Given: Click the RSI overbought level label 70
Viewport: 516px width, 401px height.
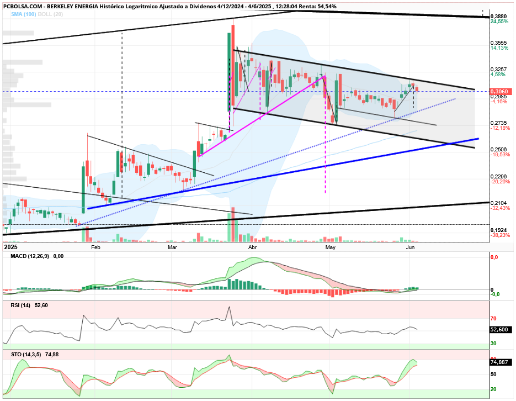Looking at the screenshot, I should [x=493, y=319].
